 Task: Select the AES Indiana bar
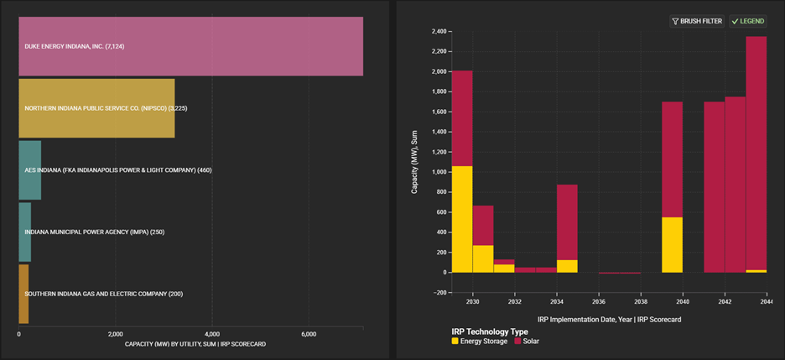tap(30, 170)
